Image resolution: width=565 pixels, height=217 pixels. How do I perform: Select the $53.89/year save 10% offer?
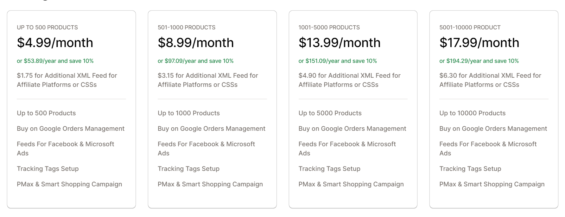55,61
